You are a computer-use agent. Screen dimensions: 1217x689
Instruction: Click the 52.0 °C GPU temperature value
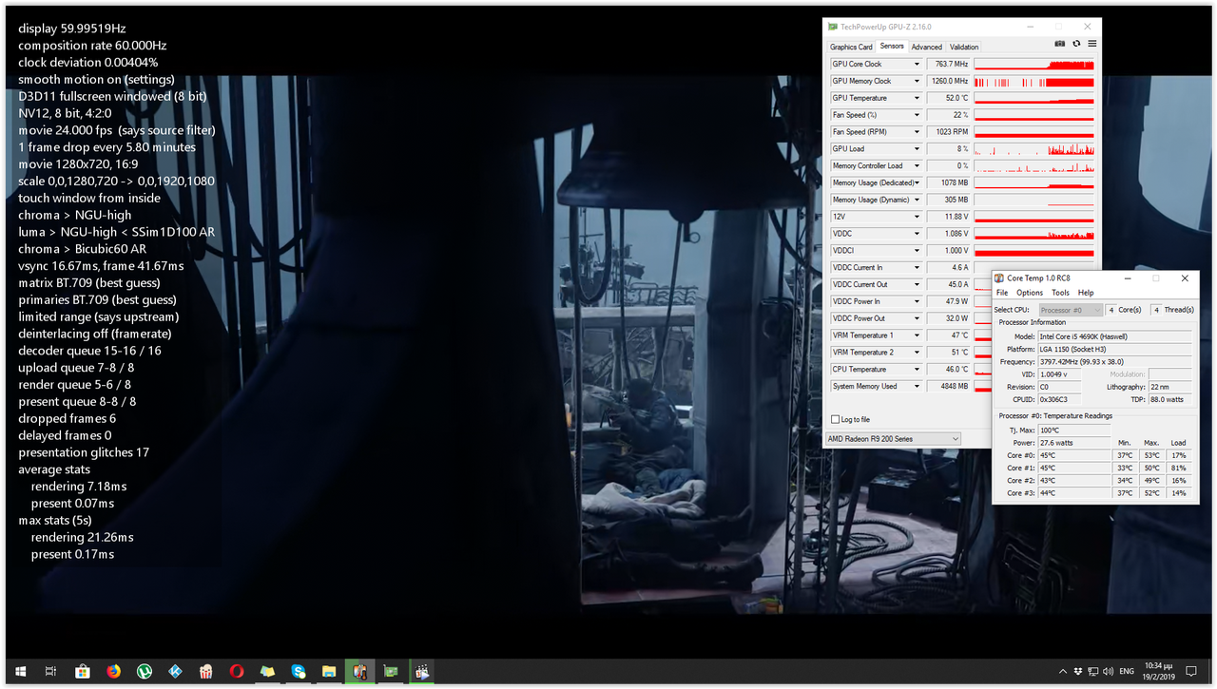pos(949,98)
